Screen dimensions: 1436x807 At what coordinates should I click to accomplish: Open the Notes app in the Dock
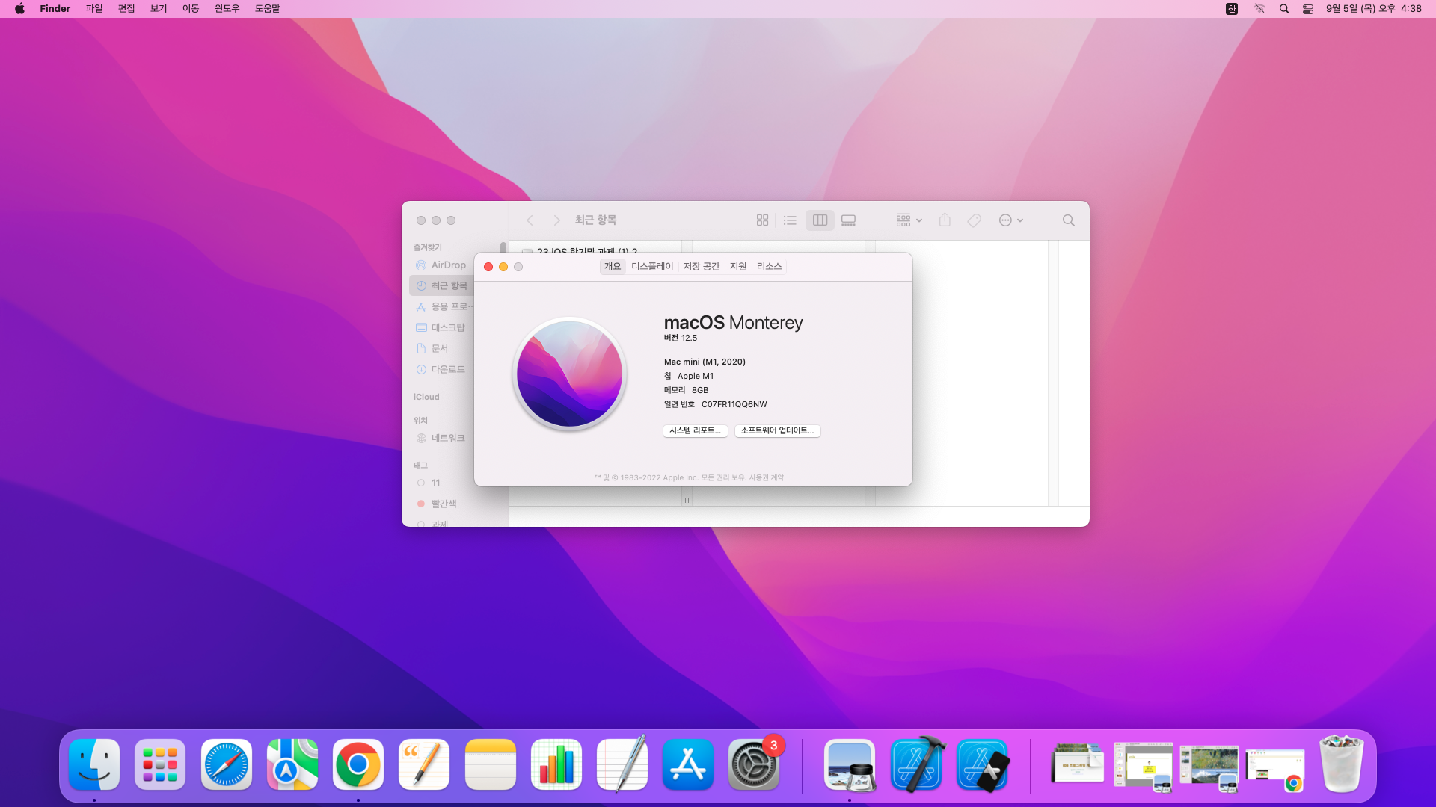point(491,764)
